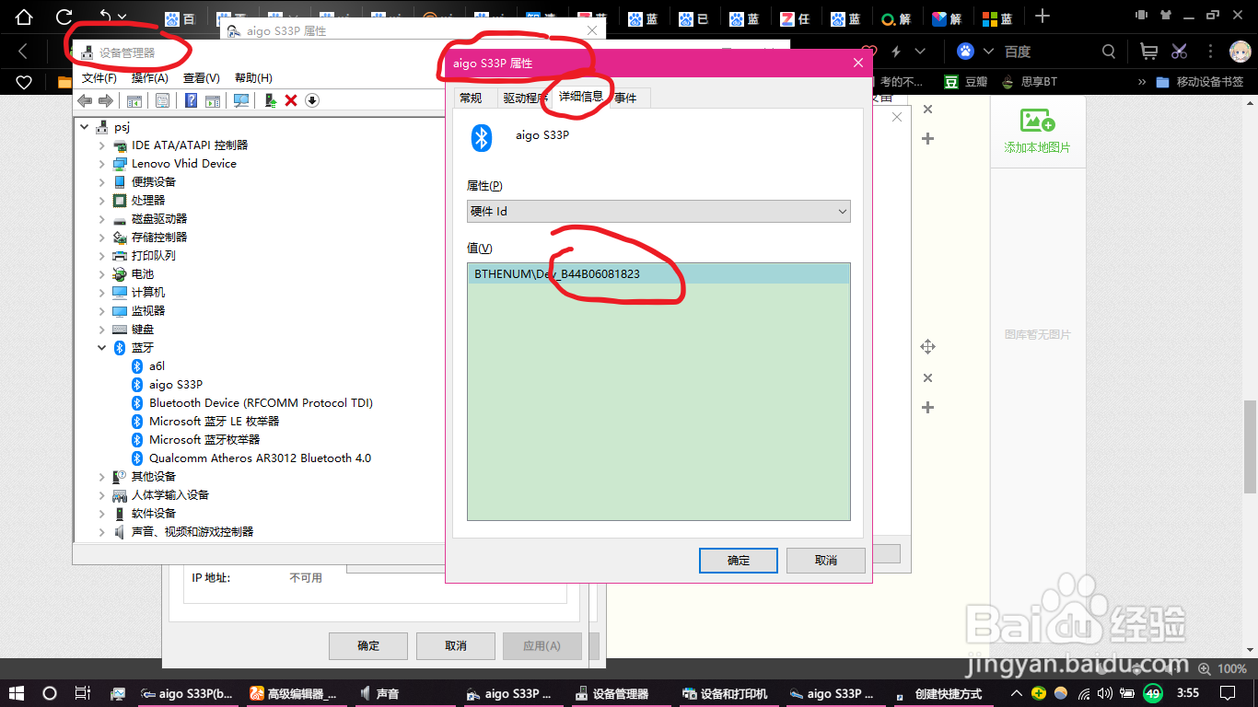Screen dimensions: 1258x707
Task: Open the 豆瓣 bookmark
Action: coord(965,82)
